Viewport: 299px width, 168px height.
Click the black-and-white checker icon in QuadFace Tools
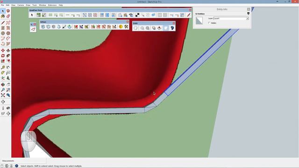coord(137,15)
